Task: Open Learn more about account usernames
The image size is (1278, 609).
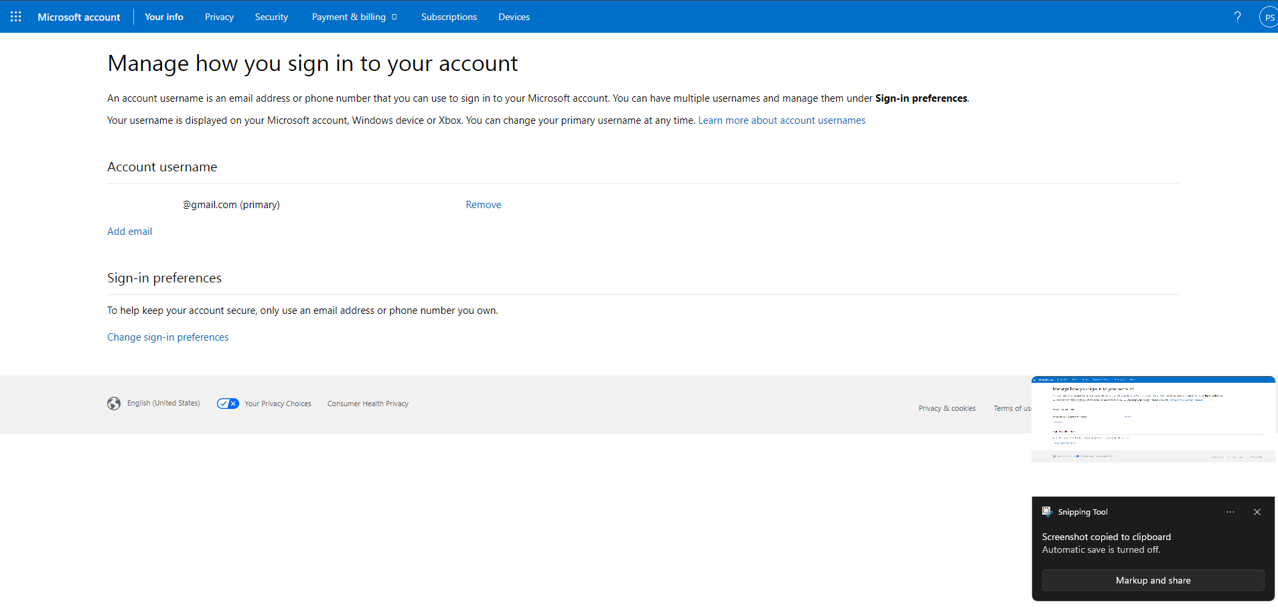Action: point(782,120)
